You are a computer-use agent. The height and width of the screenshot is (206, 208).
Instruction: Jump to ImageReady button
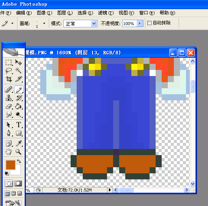pos(13,203)
